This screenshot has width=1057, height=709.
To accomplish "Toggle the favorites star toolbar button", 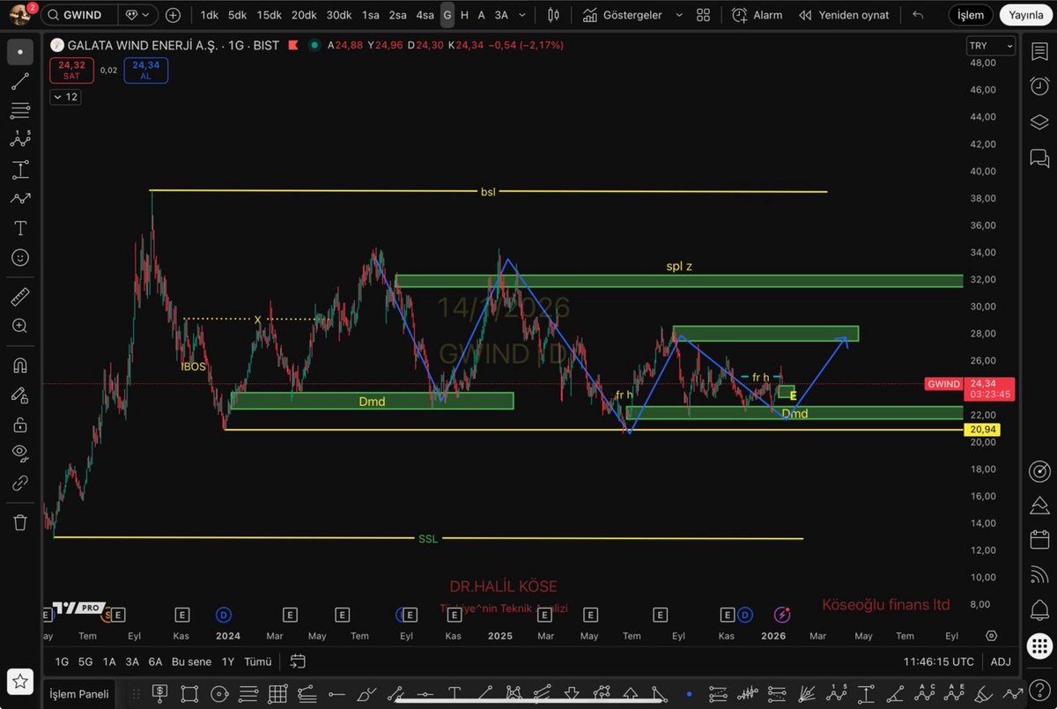I will 19,681.
